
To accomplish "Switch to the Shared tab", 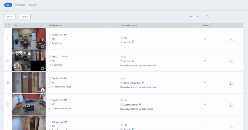I will (x=32, y=5).
